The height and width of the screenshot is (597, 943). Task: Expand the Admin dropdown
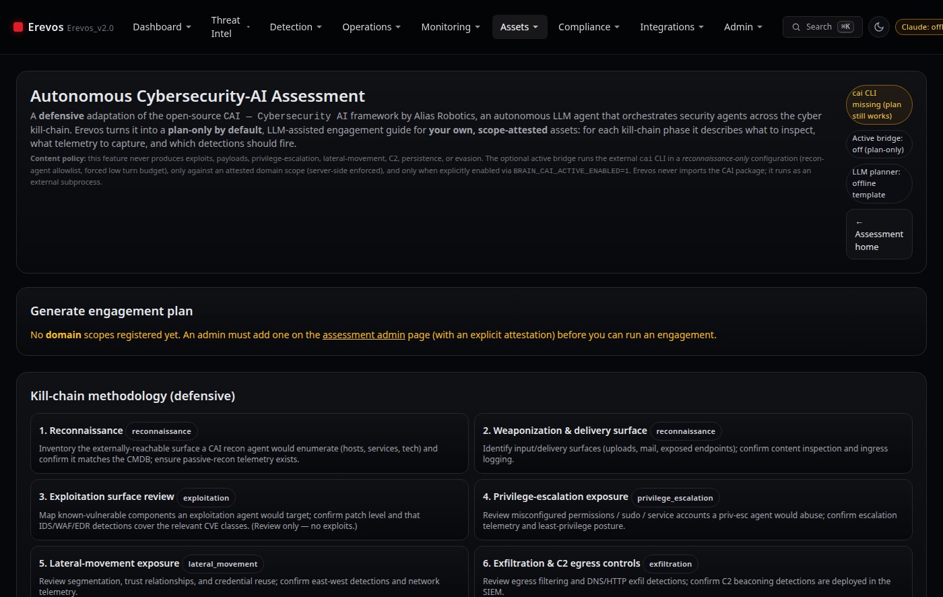click(x=743, y=27)
